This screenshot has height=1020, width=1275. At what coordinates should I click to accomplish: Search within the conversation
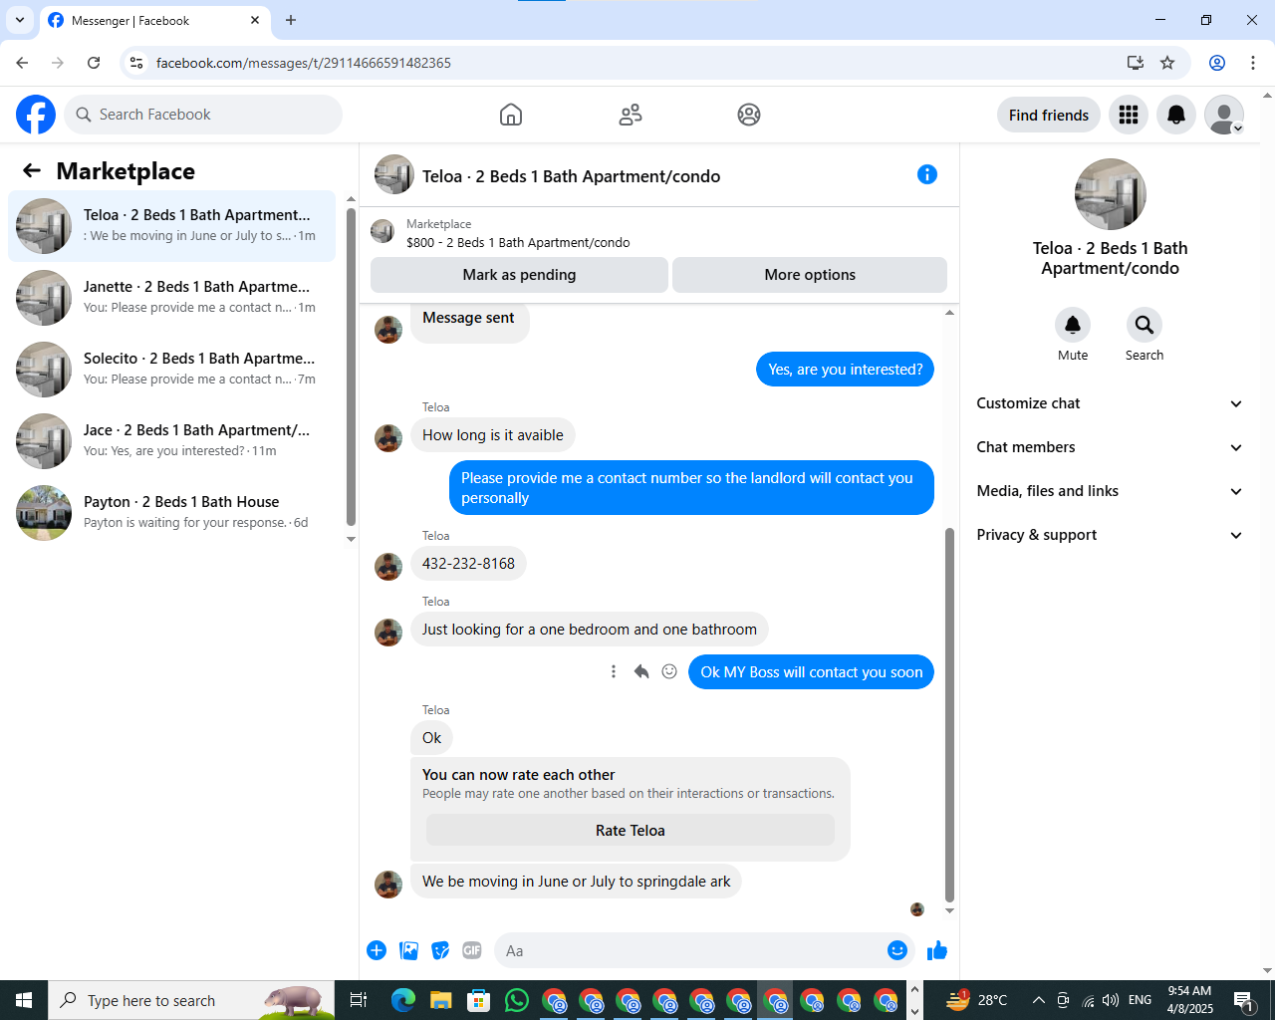(1145, 325)
